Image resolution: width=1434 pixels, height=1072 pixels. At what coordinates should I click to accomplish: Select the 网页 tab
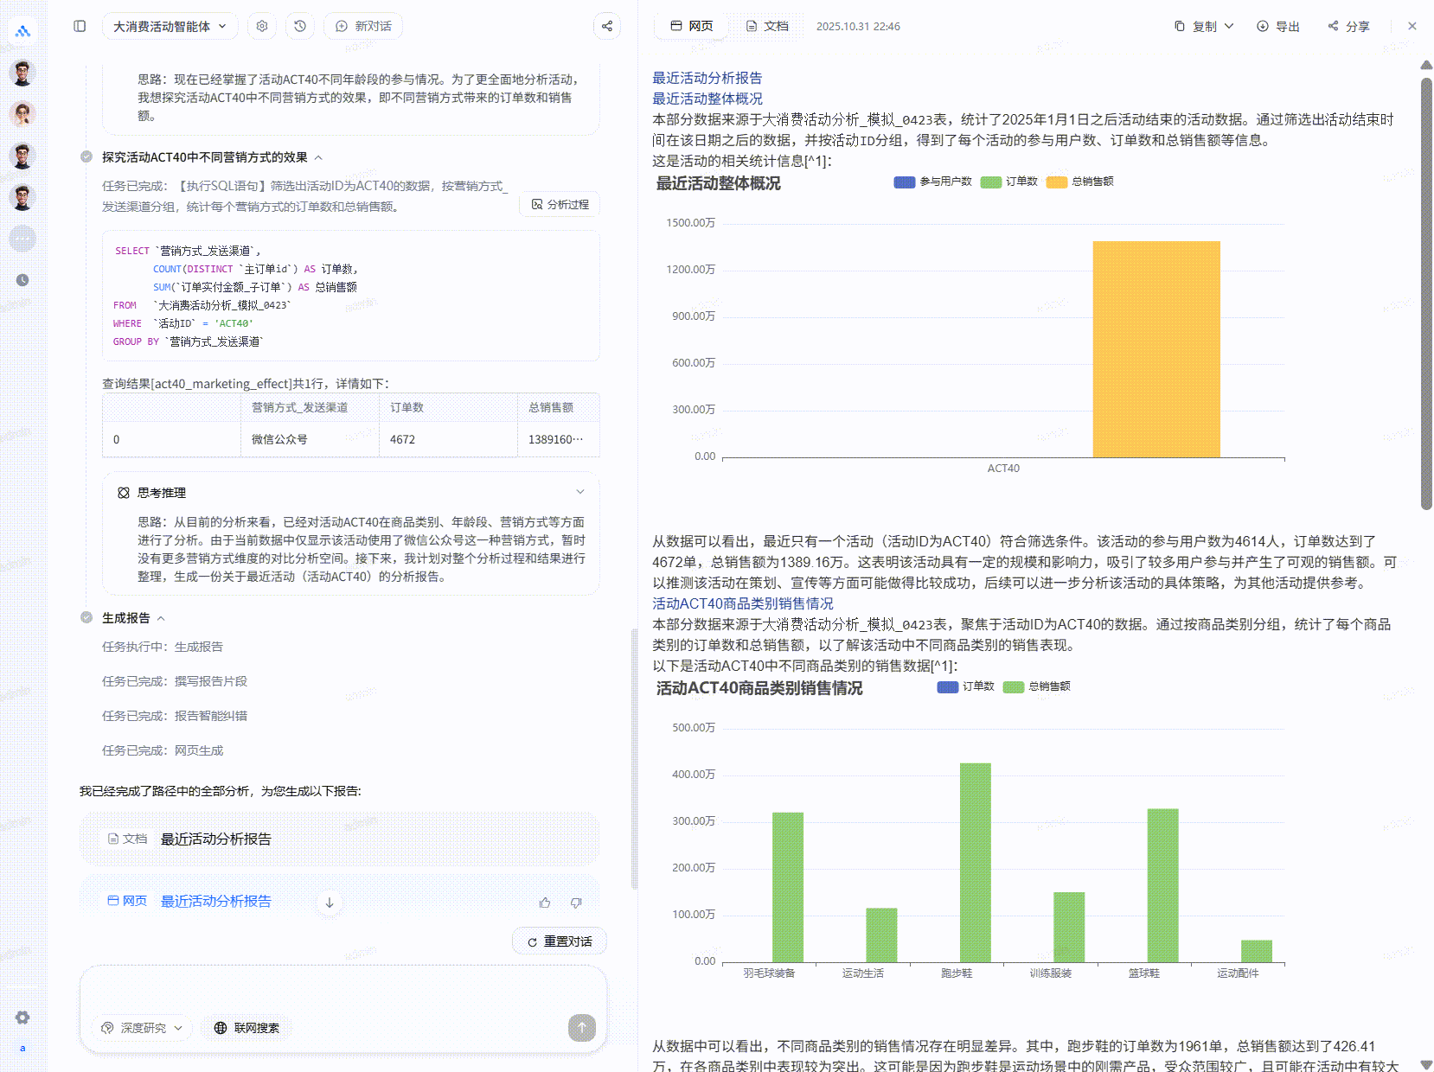coord(692,26)
